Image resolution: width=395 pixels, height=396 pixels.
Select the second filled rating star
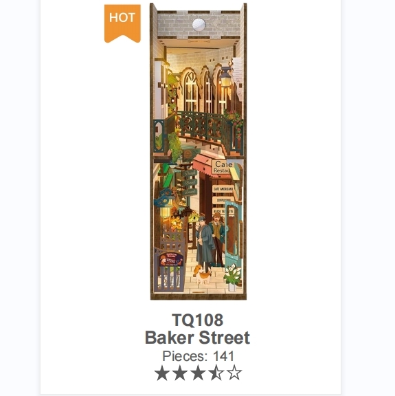[180, 373]
